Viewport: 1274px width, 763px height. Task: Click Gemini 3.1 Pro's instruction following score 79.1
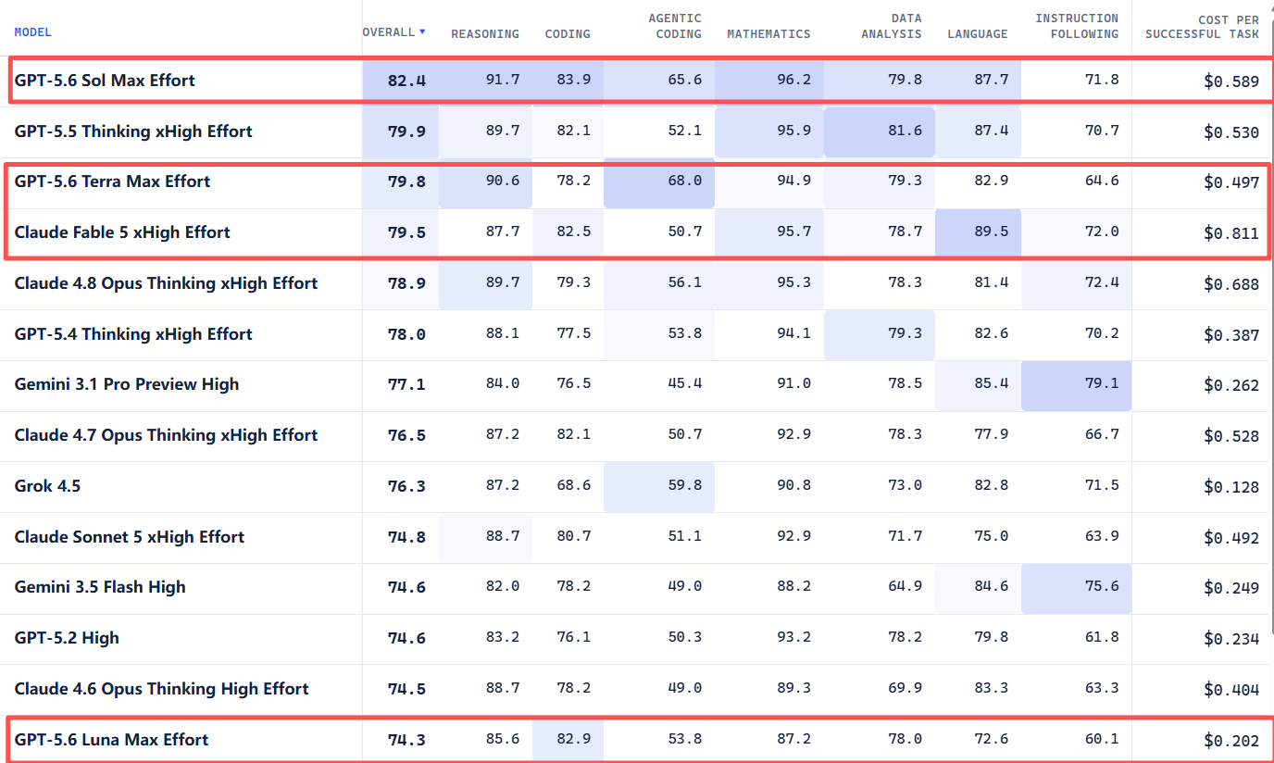coord(1102,383)
